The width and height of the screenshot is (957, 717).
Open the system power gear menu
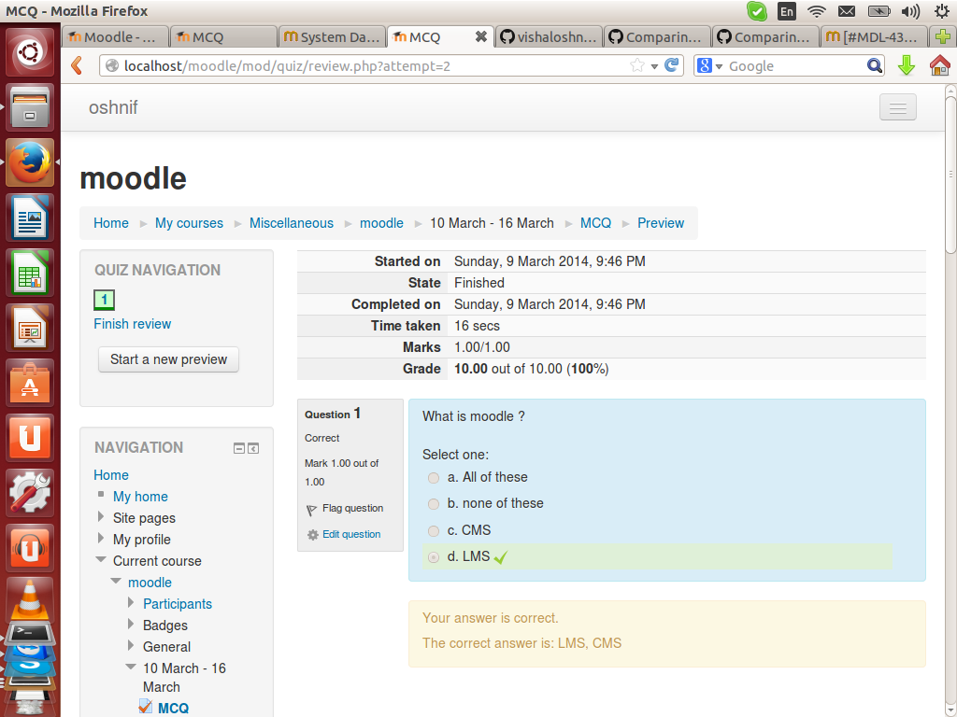(x=942, y=11)
